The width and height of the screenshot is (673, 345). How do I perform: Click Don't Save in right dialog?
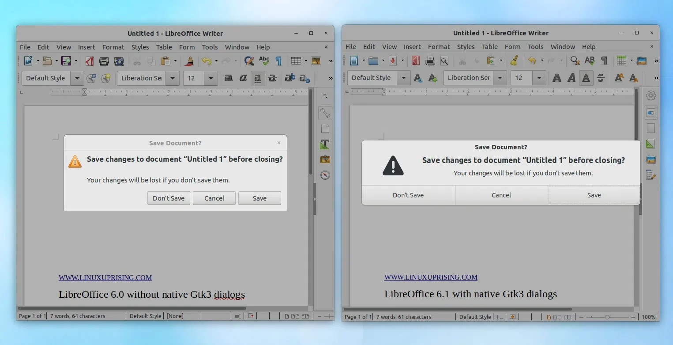click(408, 195)
